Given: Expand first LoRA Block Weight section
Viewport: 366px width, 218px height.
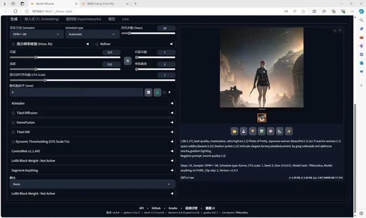Looking at the screenshot, I should coord(93,160).
